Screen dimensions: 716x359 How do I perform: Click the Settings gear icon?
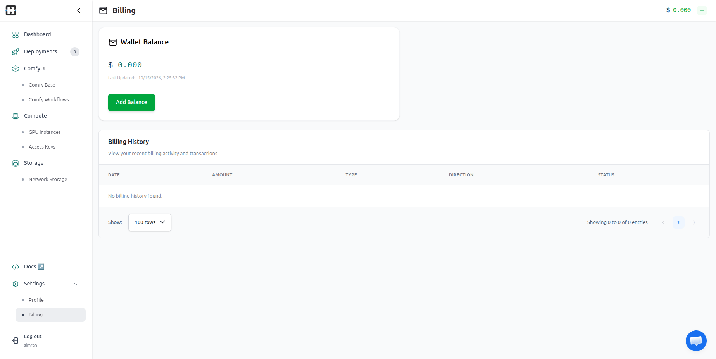click(16, 284)
